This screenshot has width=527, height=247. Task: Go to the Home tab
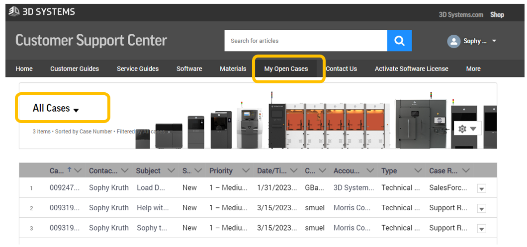(24, 69)
